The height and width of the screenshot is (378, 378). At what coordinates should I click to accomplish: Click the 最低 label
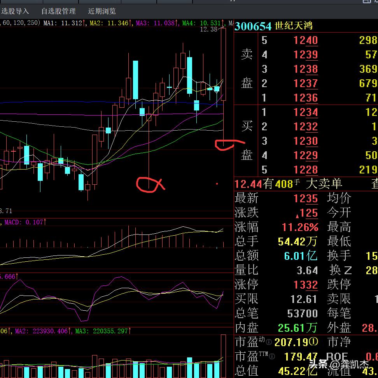(339, 241)
